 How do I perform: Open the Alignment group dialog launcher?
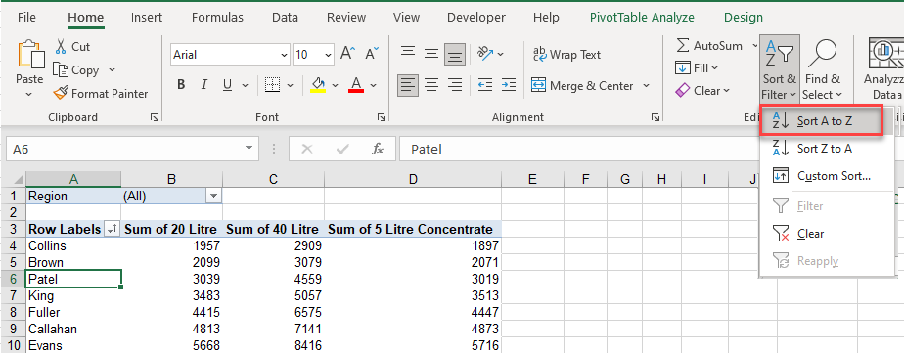click(655, 117)
